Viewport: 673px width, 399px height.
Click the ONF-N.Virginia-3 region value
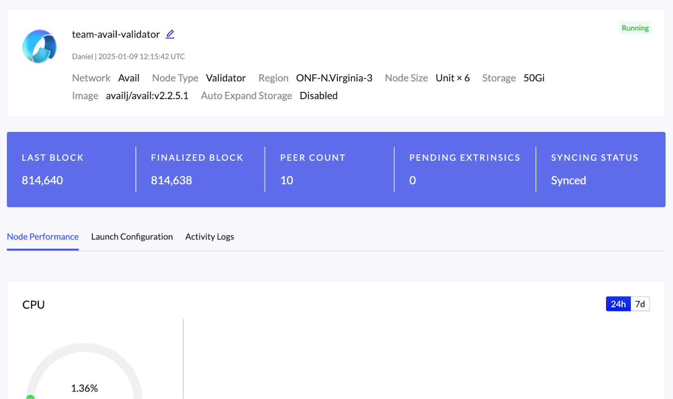pos(334,78)
